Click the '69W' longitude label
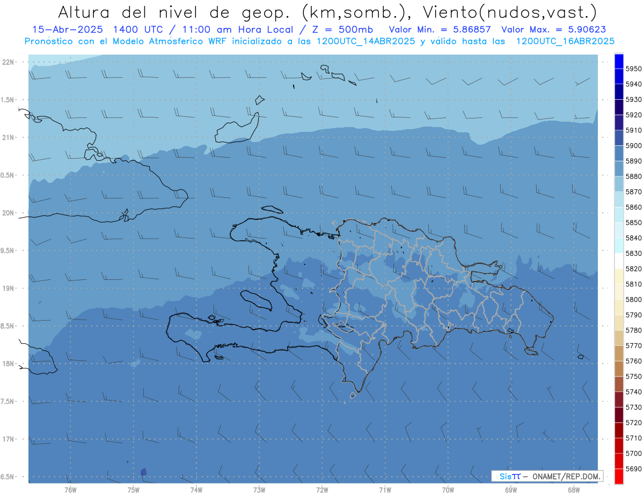 point(511,490)
